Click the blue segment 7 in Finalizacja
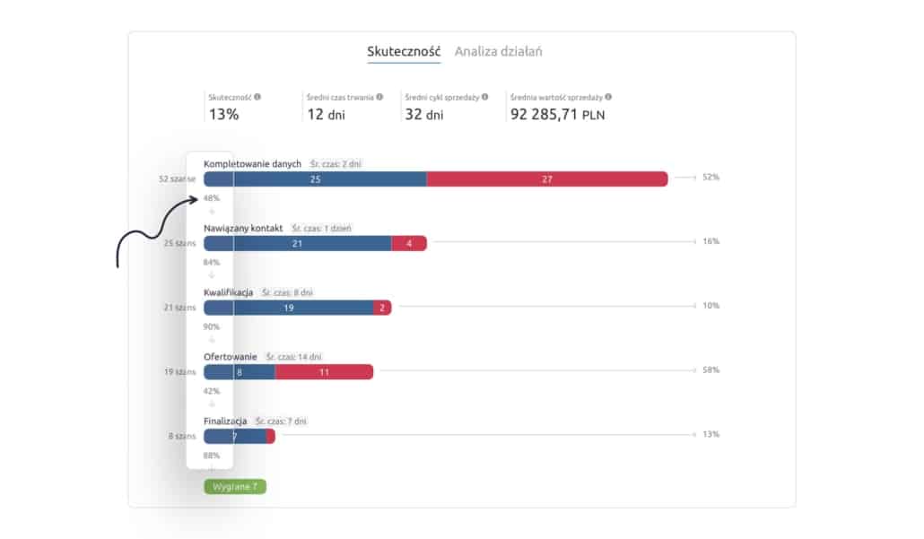Viewport: 924px width, 539px height. 234,436
